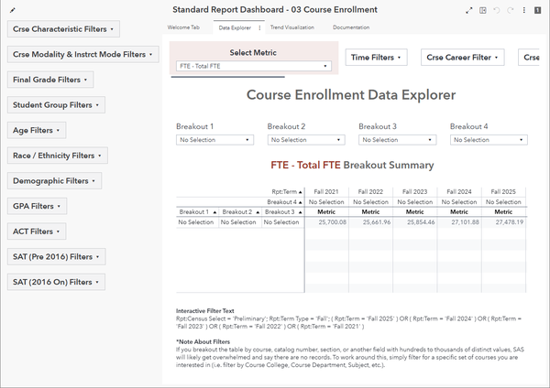This screenshot has height=388, width=550.
Task: Sort by Rpt:Term arrow
Action: coord(301,192)
